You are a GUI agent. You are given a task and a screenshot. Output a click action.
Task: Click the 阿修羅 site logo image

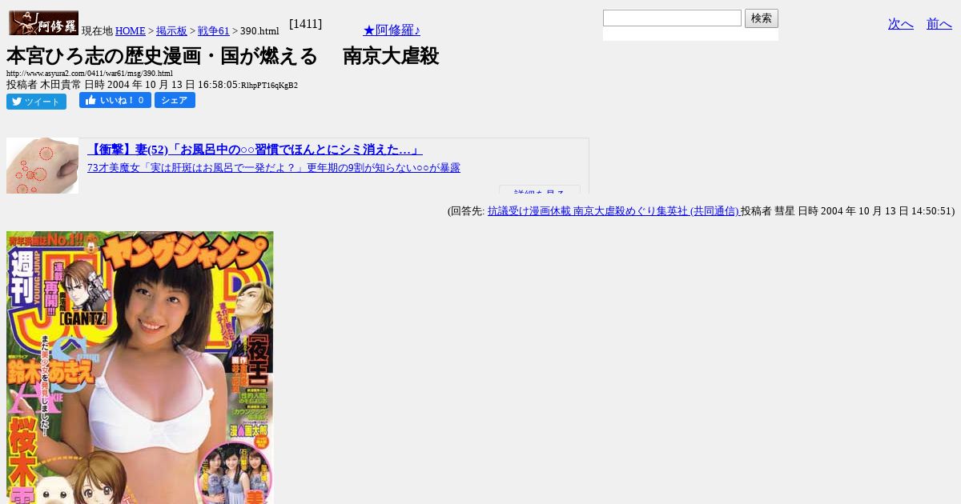[x=43, y=23]
